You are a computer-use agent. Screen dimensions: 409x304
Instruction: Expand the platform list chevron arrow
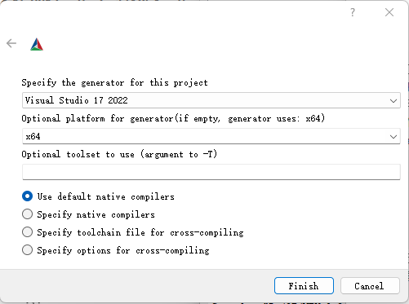pos(393,137)
